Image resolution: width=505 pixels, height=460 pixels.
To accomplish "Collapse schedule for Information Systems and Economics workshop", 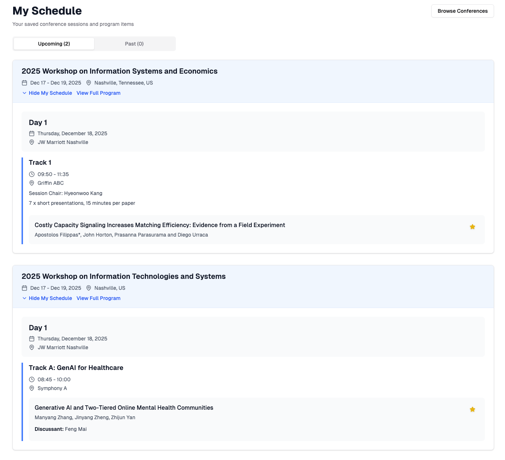I will coord(47,93).
